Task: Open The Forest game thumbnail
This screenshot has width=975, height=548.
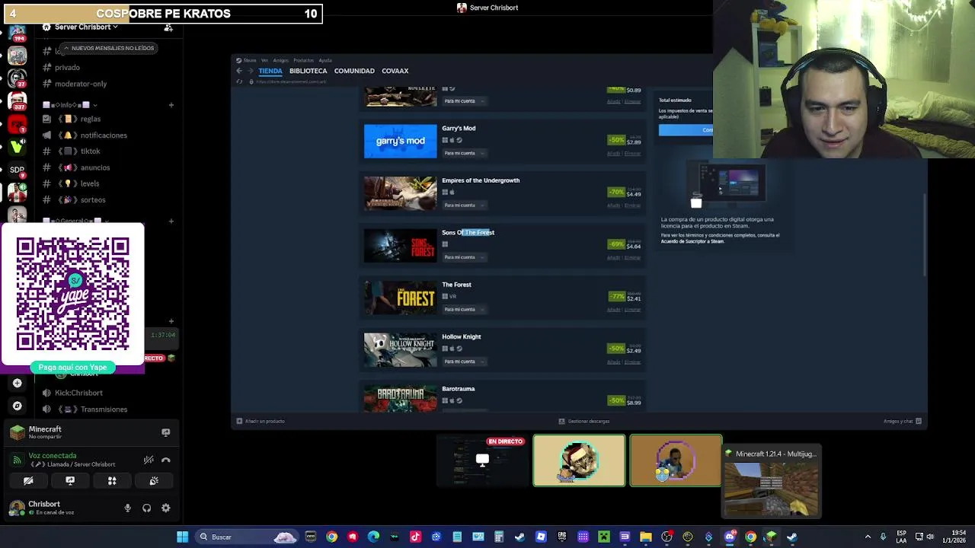Action: click(x=400, y=298)
